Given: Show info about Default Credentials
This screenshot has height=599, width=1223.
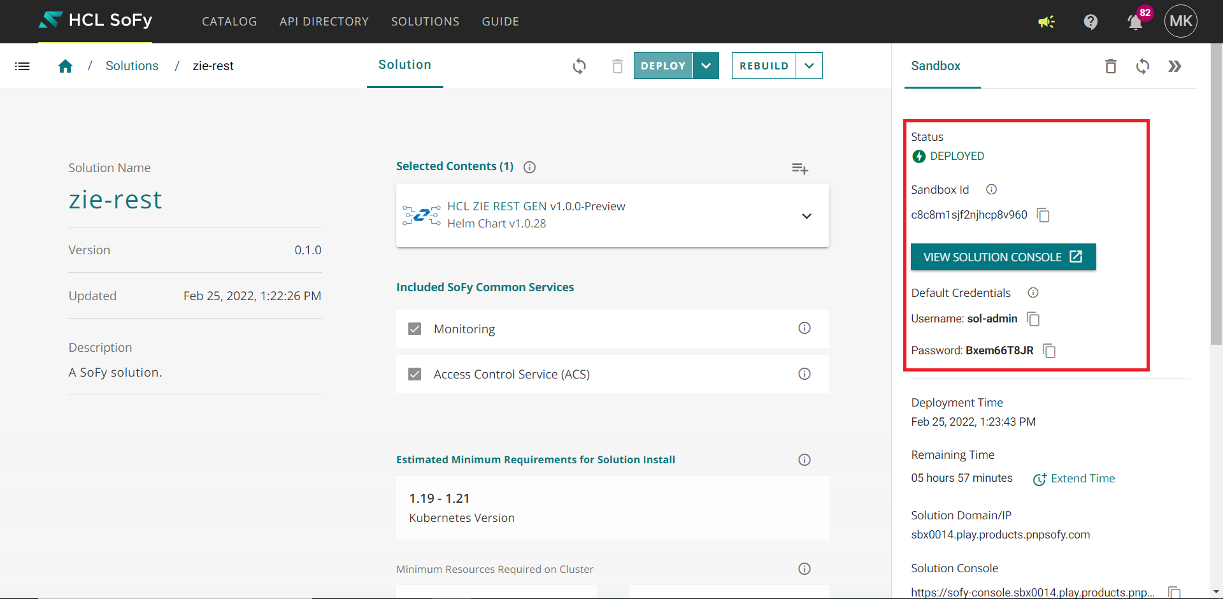Looking at the screenshot, I should [1033, 292].
